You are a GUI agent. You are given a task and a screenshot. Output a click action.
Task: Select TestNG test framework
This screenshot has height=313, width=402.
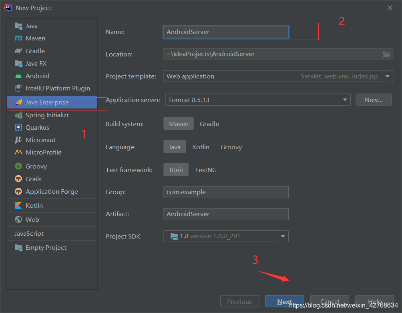coord(206,170)
